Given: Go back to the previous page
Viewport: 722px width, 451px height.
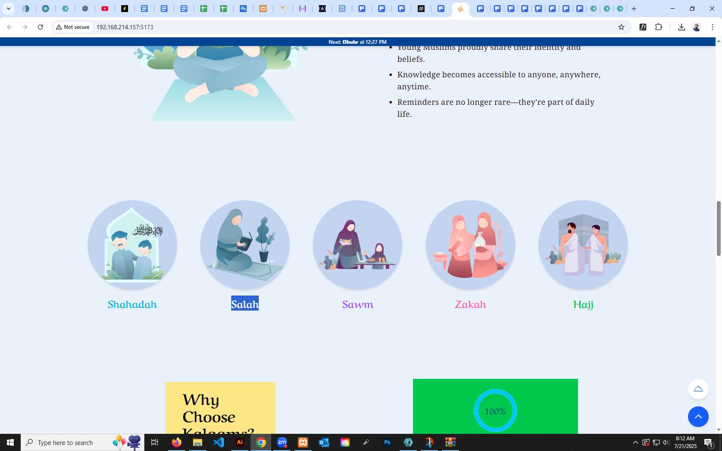Looking at the screenshot, I should tap(9, 27).
